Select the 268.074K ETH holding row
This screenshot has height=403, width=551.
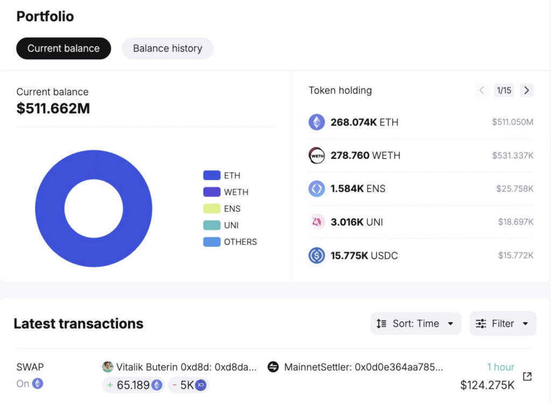click(x=421, y=122)
